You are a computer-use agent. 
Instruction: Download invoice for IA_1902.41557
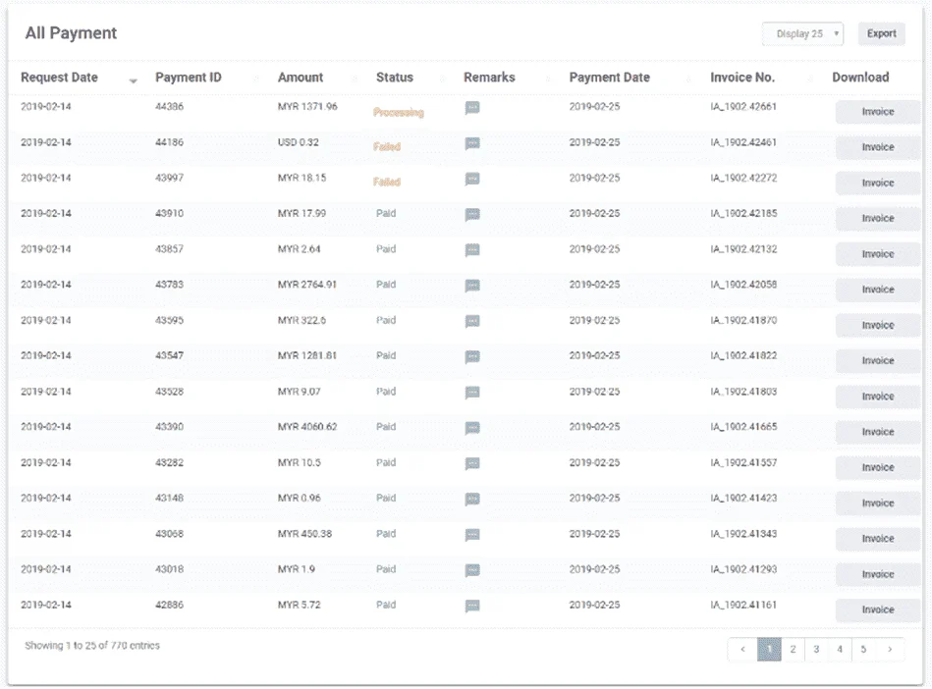pos(877,467)
